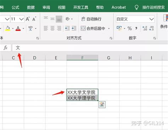This screenshot has height=130, width=168.
Task: Select column H header
Action: (x=130, y=58)
